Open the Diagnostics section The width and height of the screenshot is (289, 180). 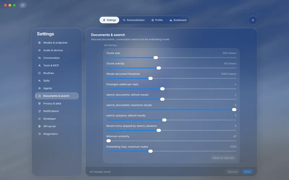[57, 134]
